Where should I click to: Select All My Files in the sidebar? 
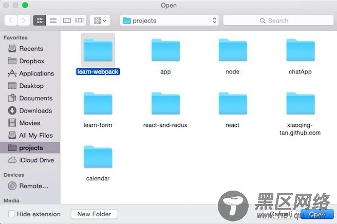[x=30, y=136]
